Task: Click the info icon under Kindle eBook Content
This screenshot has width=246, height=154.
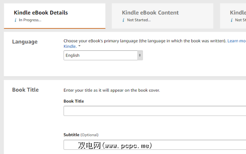Action: point(123,20)
